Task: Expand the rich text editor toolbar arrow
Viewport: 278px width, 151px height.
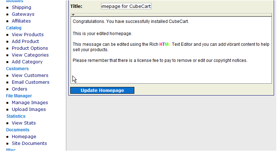Action: click(x=73, y=15)
